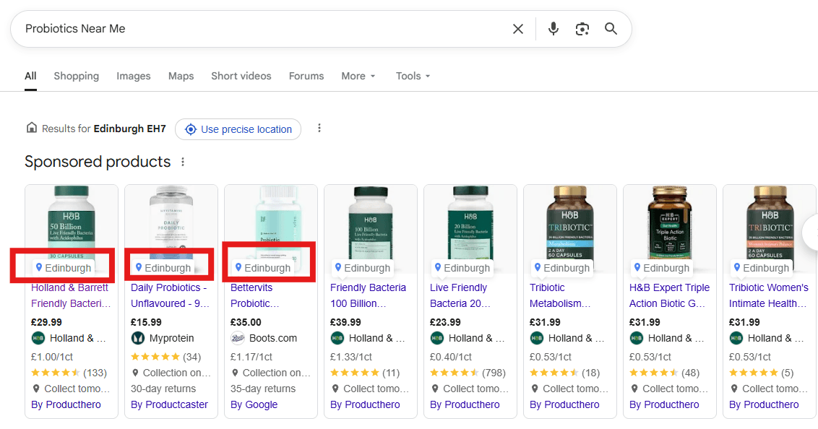
Task: Click star rating on Daily Probiotics card
Action: coord(155,357)
